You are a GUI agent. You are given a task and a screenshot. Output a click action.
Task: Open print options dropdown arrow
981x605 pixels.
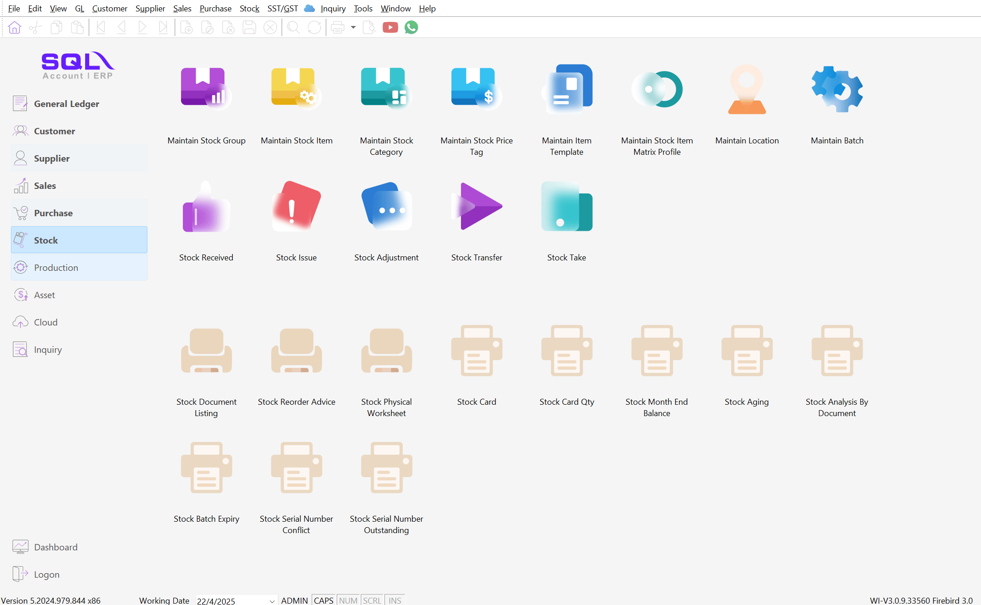353,28
